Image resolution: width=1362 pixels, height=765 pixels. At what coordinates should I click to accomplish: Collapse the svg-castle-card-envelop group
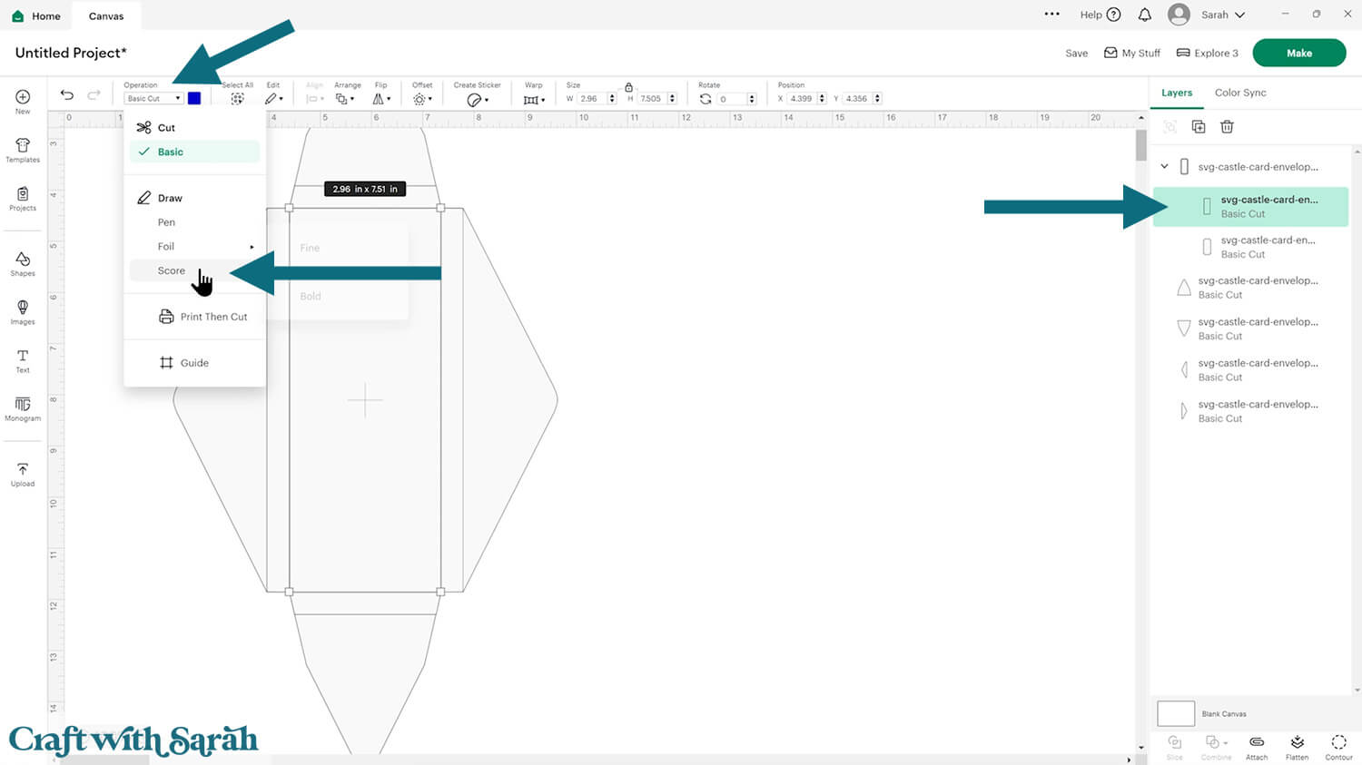1165,167
